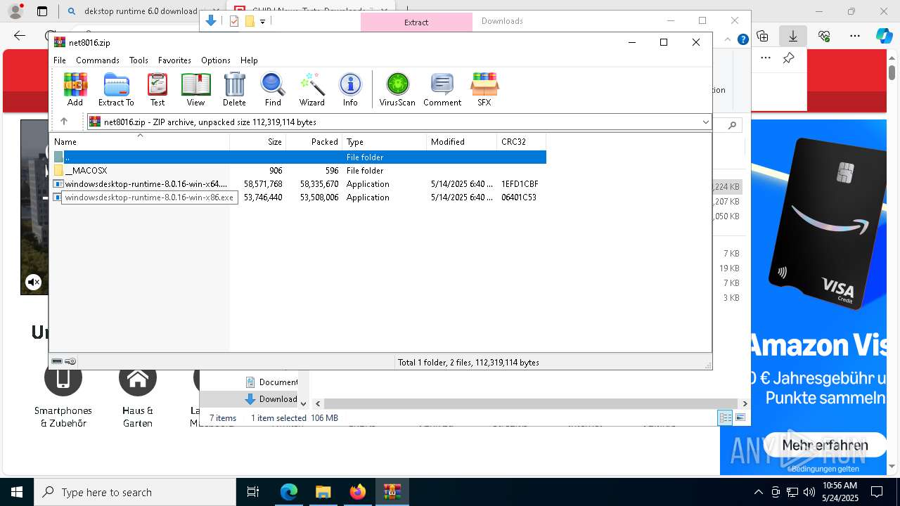This screenshot has width=900, height=506.
Task: Click the key password icon in status bar
Action: tap(70, 362)
